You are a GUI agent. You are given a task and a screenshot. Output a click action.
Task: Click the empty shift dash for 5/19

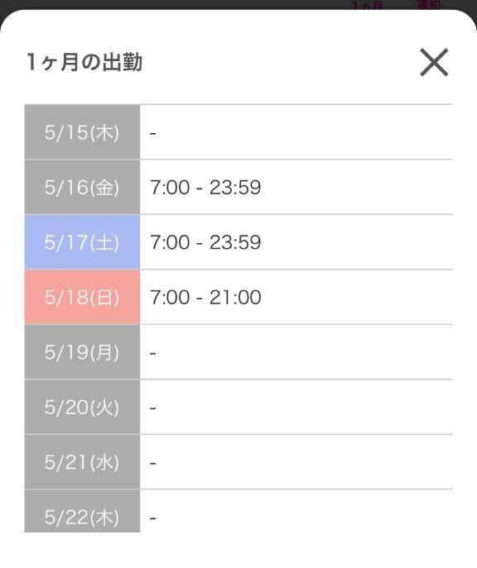pyautogui.click(x=153, y=353)
